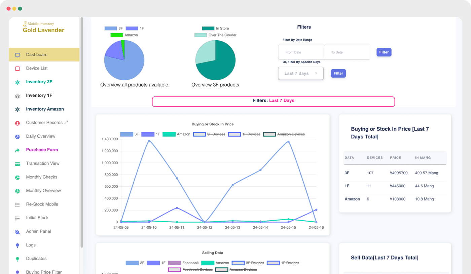Toggle Facebook series in Selling Data legend
This screenshot has width=471, height=274.
click(x=183, y=263)
